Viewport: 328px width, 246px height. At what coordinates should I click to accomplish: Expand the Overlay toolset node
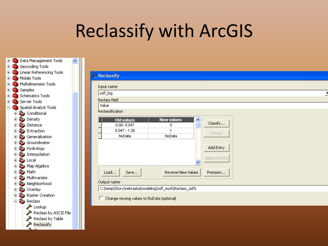[15, 190]
